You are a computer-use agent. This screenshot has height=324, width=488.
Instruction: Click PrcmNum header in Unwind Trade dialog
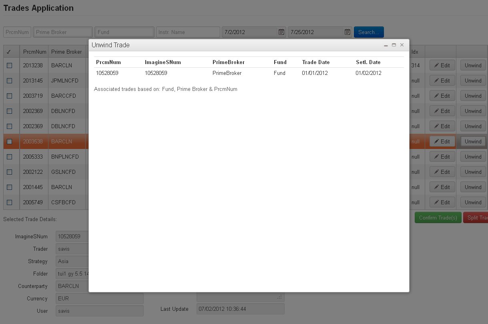coord(108,62)
